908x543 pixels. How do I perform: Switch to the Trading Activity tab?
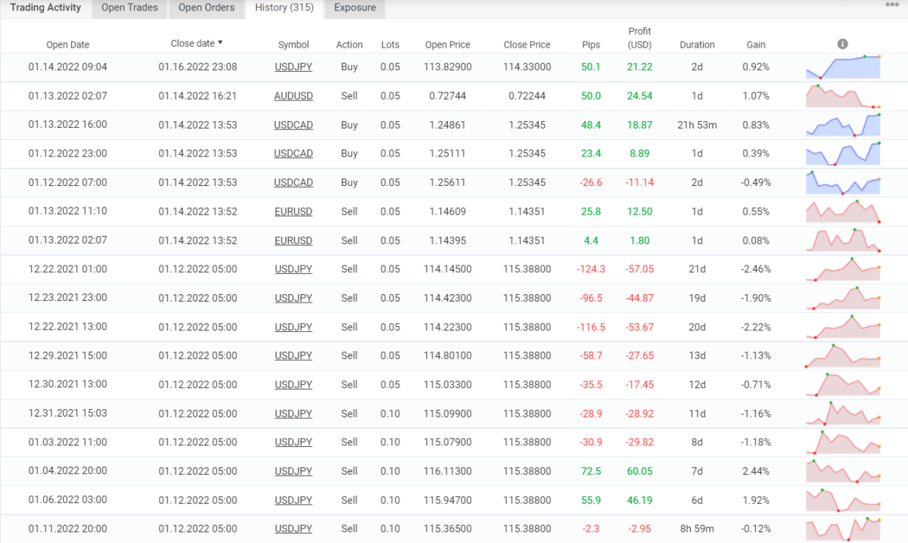(x=45, y=8)
